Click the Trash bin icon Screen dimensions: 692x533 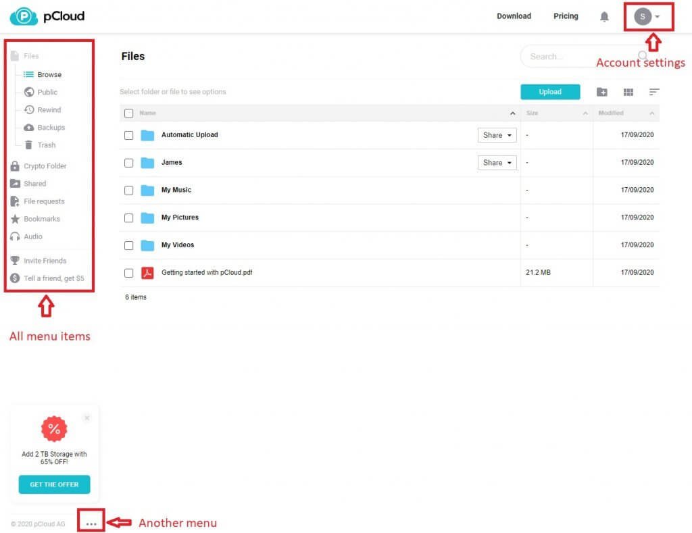(x=28, y=145)
